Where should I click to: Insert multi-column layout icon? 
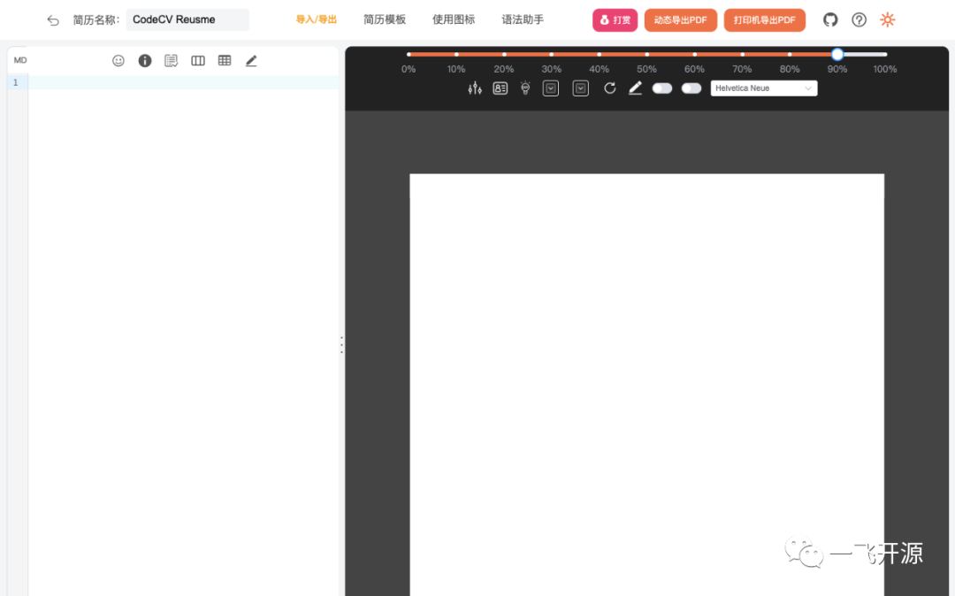pos(198,60)
